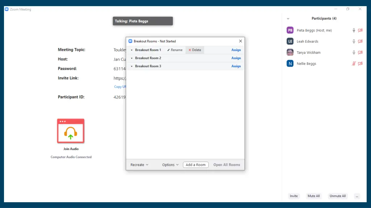Assign participants to Breakout Room 3
Viewport: 371px width, 208px height.
click(236, 66)
